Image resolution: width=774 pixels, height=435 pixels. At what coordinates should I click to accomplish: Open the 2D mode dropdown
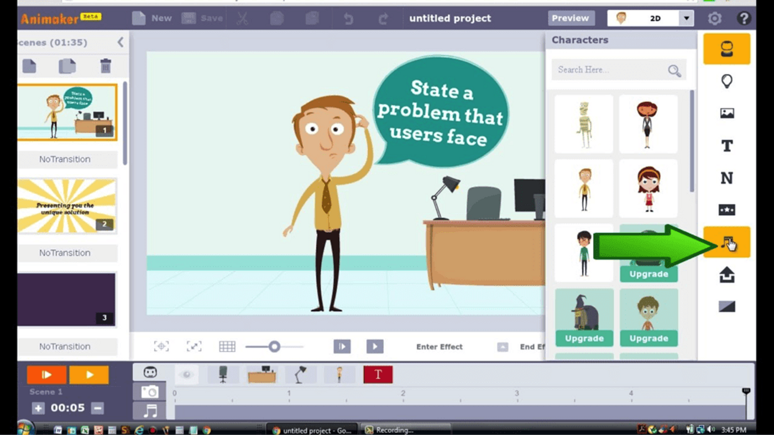[686, 18]
